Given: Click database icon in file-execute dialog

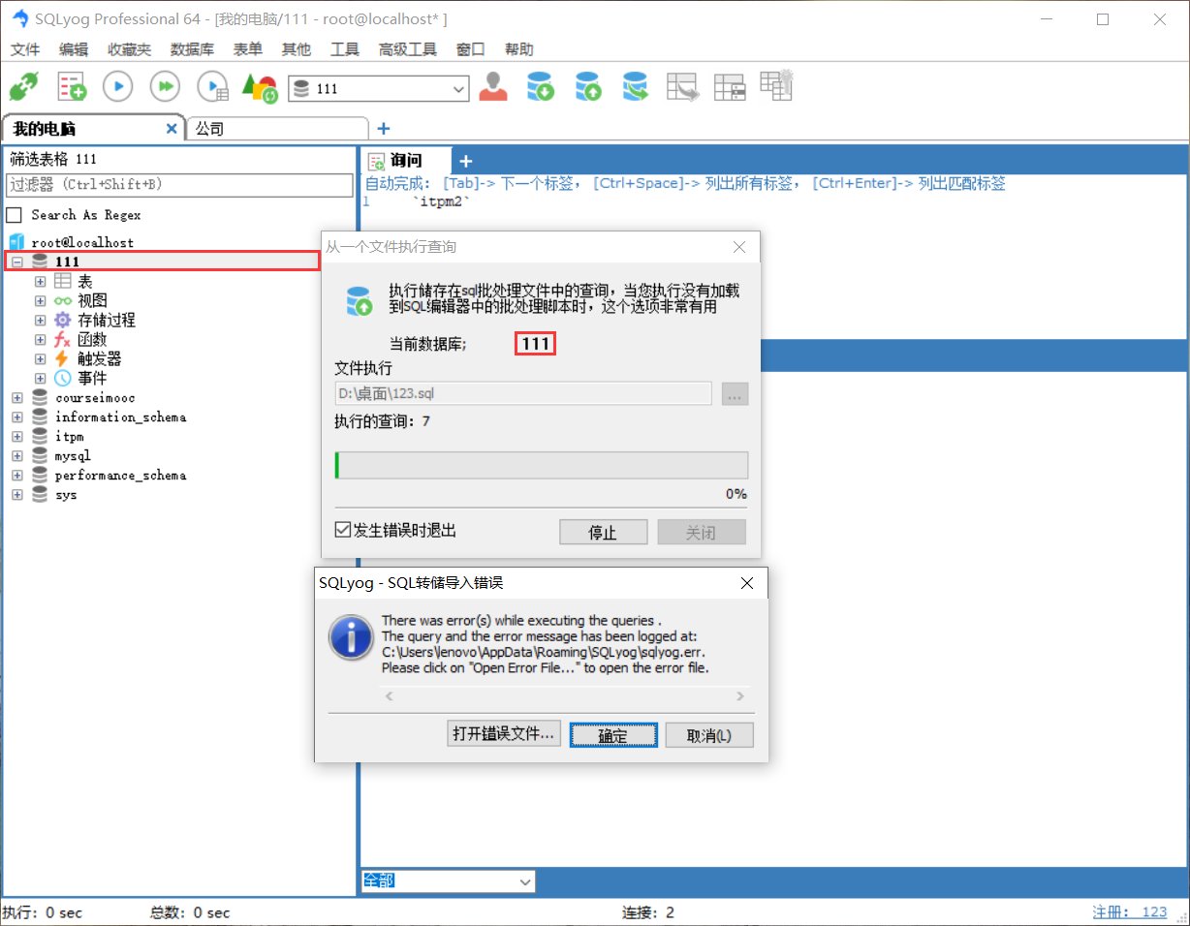Looking at the screenshot, I should (360, 301).
